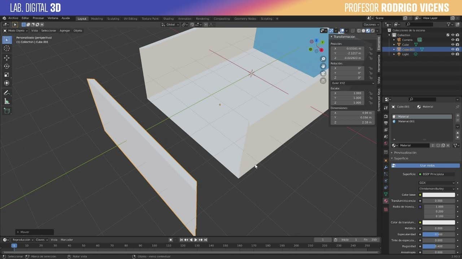Image resolution: width=462 pixels, height=259 pixels.
Task: Expand the Previsualización panel
Action: click(x=405, y=153)
